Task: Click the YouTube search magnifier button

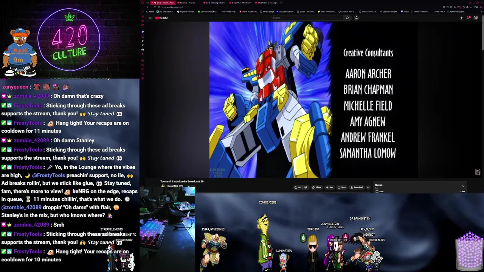Action: (347, 18)
